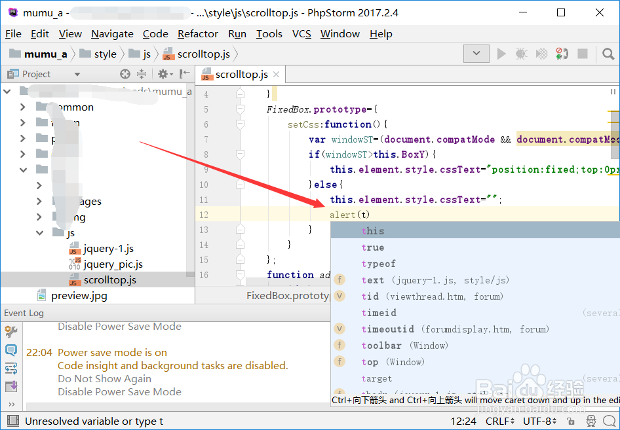Open the Refactor menu
The height and width of the screenshot is (430, 620).
click(198, 34)
